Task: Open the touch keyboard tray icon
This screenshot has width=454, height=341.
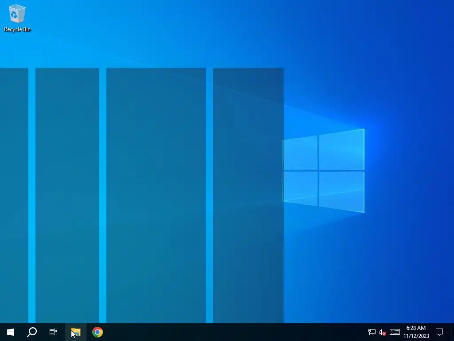Action: tap(395, 332)
